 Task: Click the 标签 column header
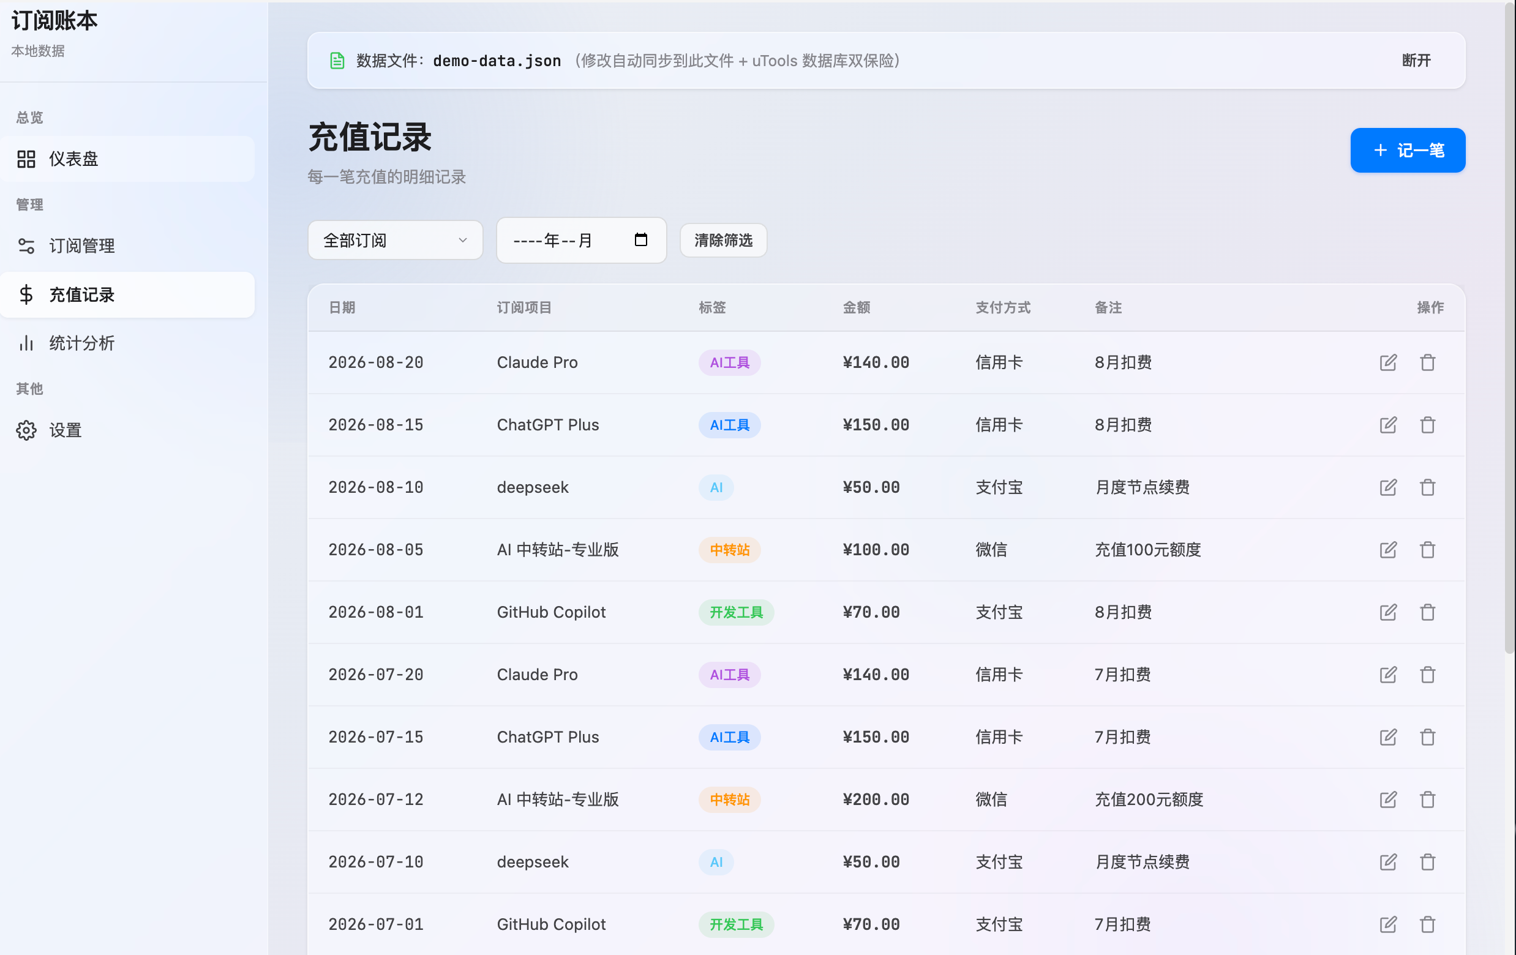pos(712,307)
